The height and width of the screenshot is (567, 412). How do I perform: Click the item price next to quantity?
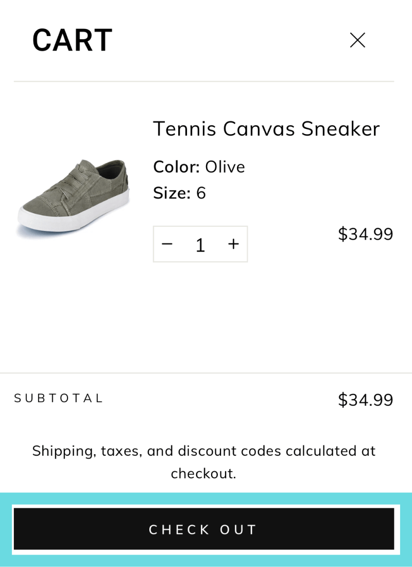365,234
